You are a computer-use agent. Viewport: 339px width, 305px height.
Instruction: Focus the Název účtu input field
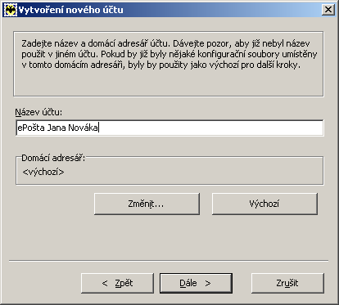[169, 128]
